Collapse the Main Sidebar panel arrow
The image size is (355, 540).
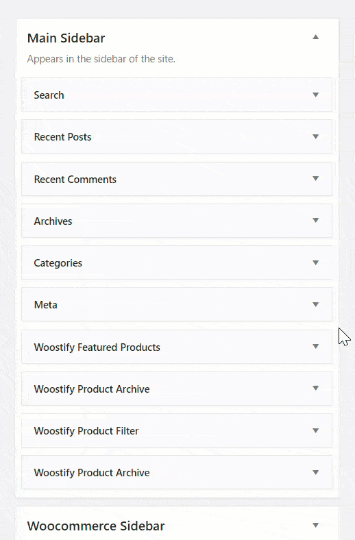(x=315, y=37)
